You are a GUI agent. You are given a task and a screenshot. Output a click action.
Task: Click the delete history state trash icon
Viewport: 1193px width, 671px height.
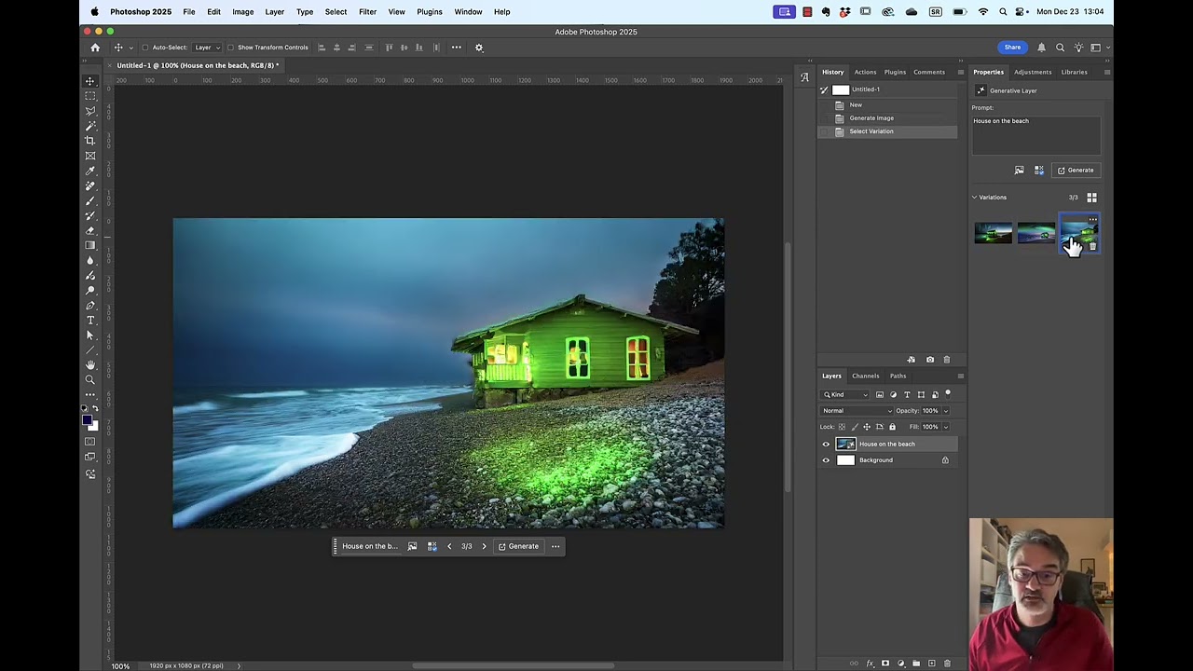tap(947, 359)
